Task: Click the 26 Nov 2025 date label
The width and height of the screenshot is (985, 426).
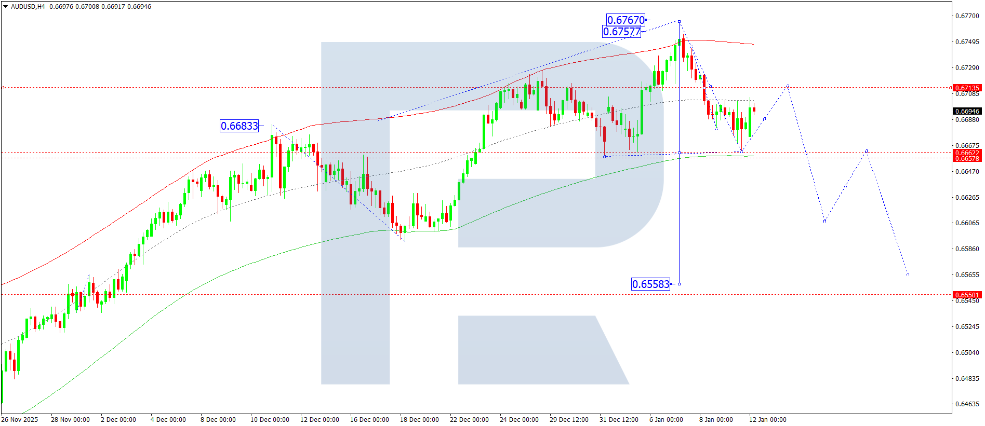Action: coord(20,419)
